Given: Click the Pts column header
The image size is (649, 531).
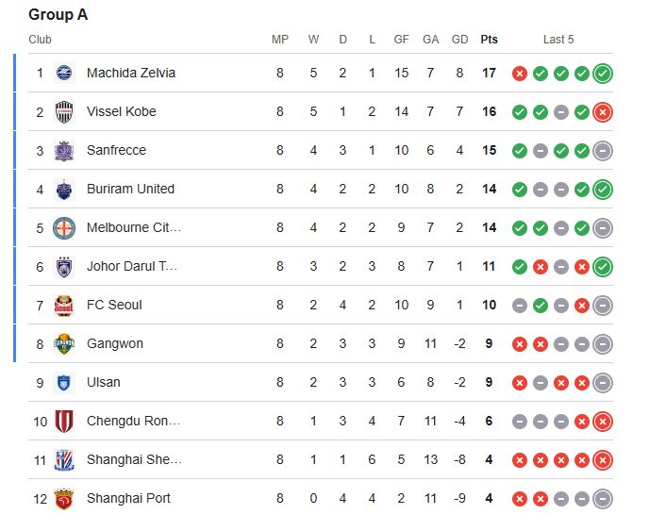Looking at the screenshot, I should click(489, 40).
